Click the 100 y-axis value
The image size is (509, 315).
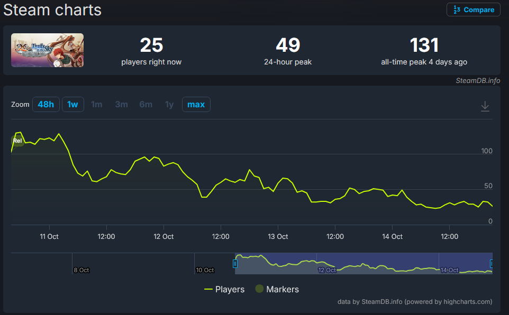pyautogui.click(x=487, y=151)
